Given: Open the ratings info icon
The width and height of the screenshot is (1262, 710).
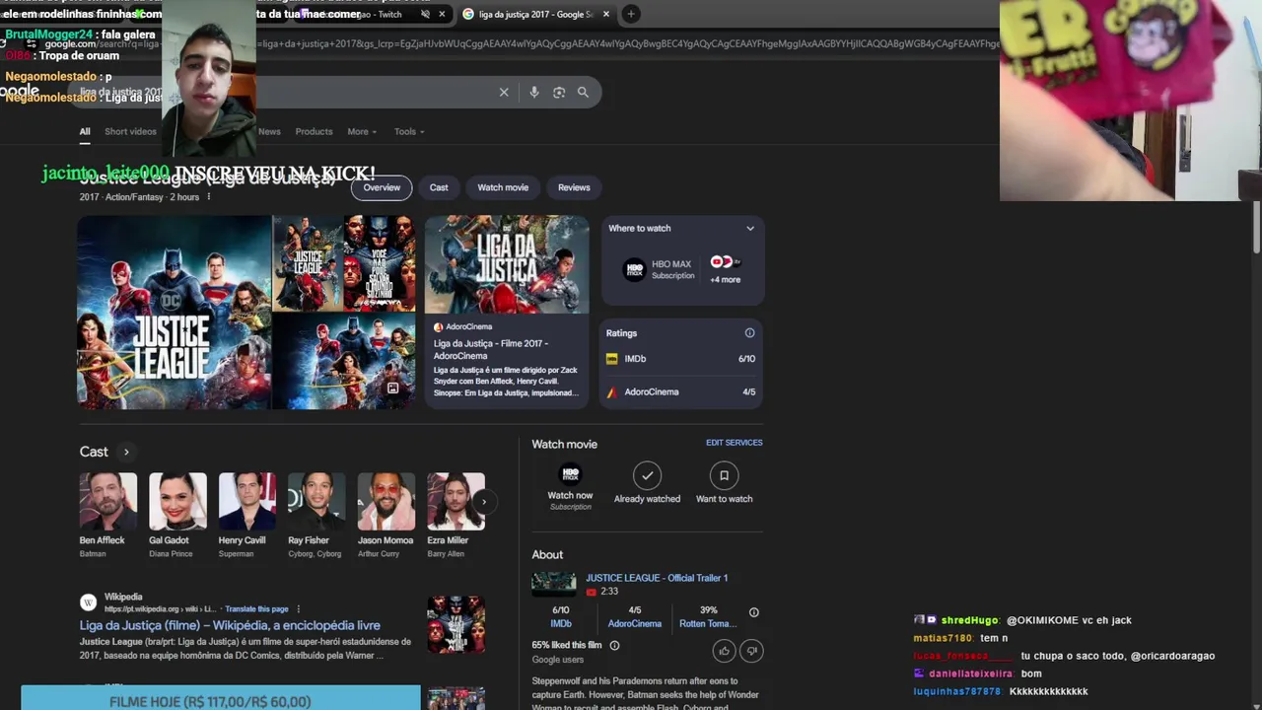Looking at the screenshot, I should (749, 333).
